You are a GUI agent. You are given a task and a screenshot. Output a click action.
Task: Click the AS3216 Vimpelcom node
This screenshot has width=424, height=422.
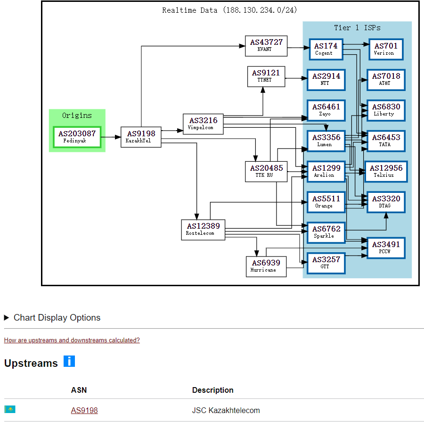point(203,124)
